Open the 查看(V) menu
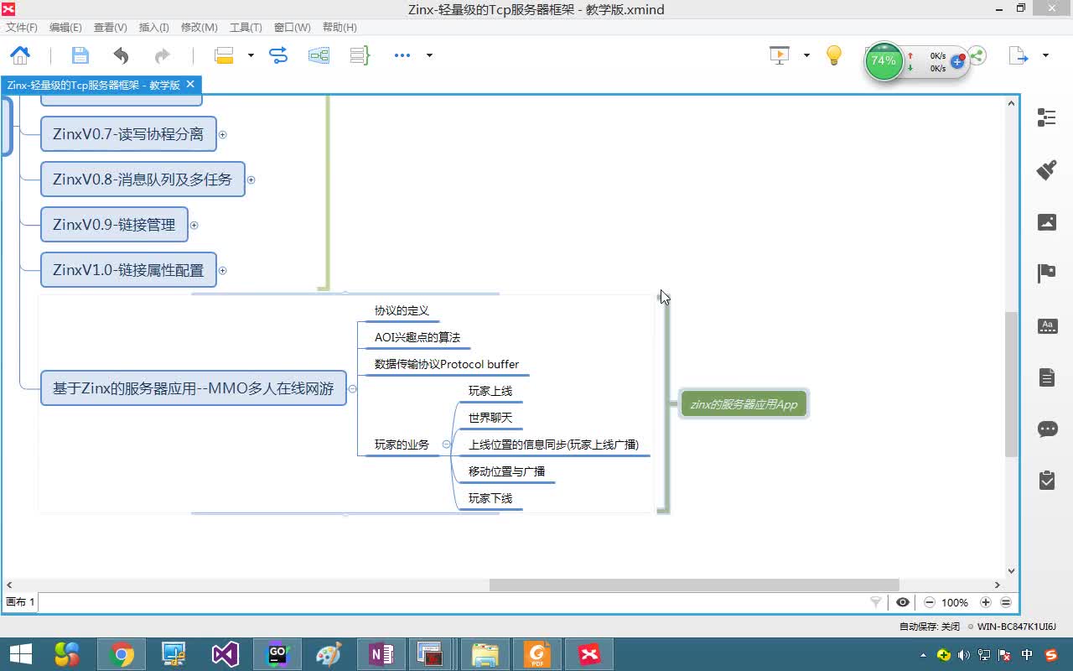This screenshot has width=1073, height=671. click(110, 27)
